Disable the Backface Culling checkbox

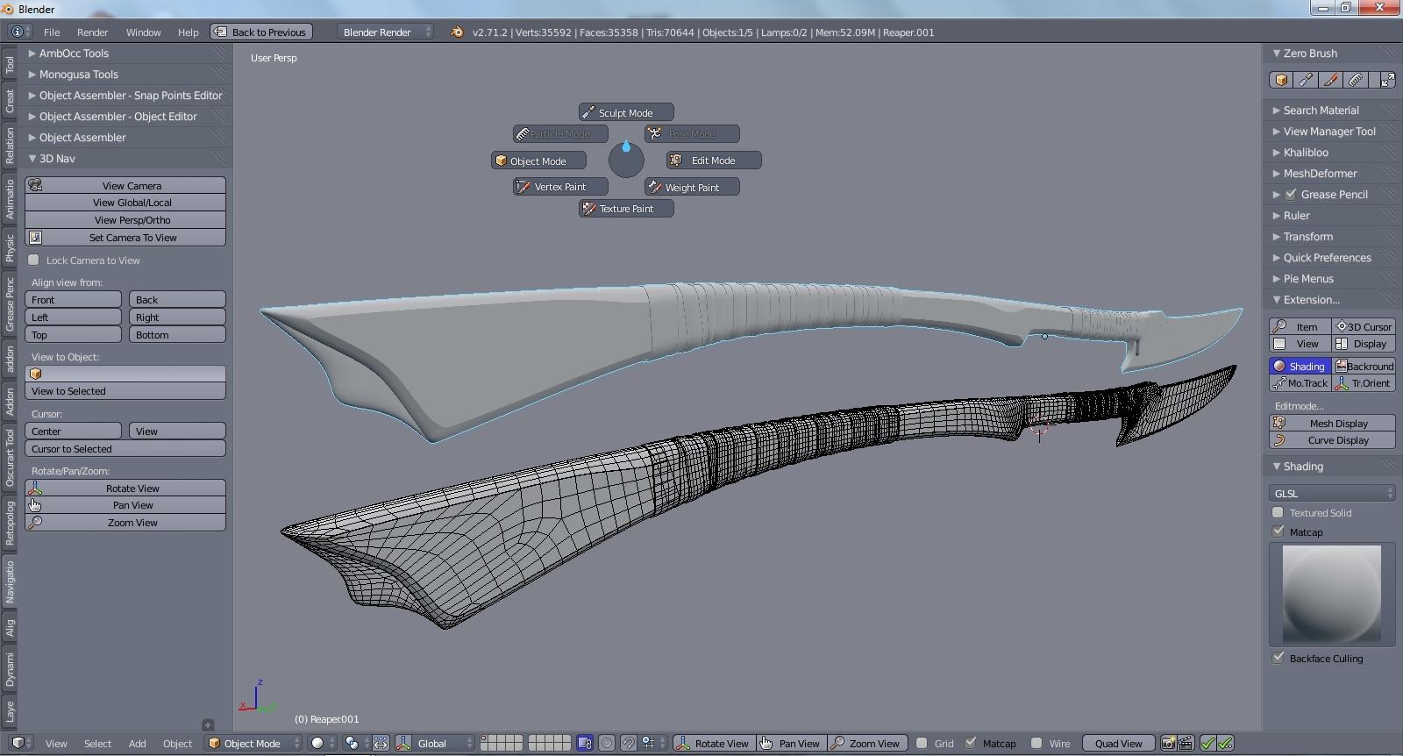1278,658
